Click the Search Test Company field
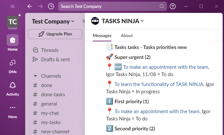 (109, 6)
